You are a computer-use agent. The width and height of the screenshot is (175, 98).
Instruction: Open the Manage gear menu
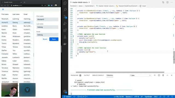click(65, 91)
